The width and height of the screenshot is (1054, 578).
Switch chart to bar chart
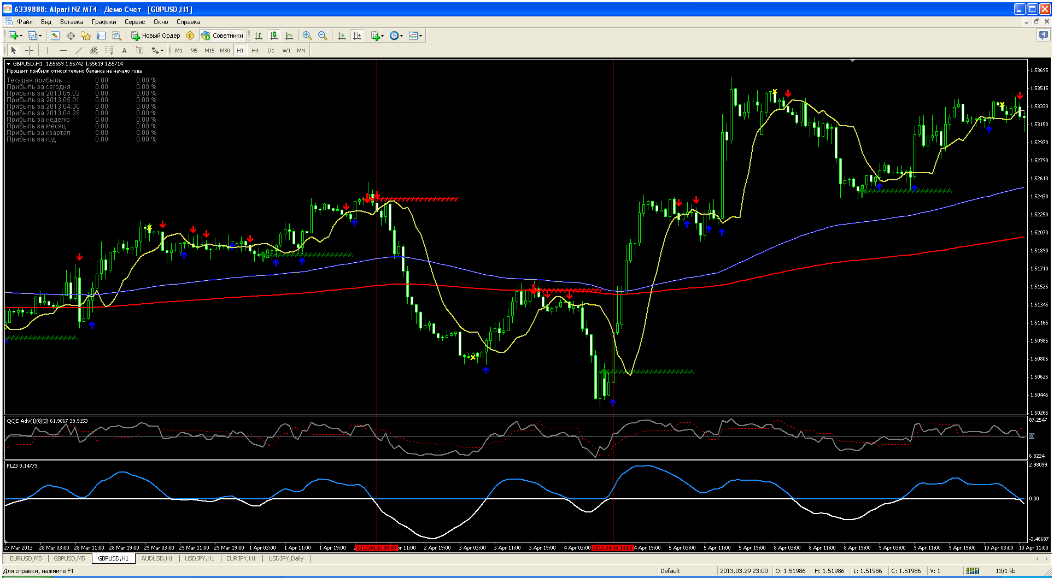tap(259, 36)
